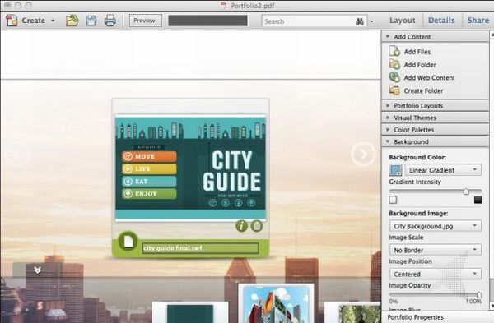This screenshot has width=494, height=323.
Task: Click the Add Web Content label
Action: (430, 78)
